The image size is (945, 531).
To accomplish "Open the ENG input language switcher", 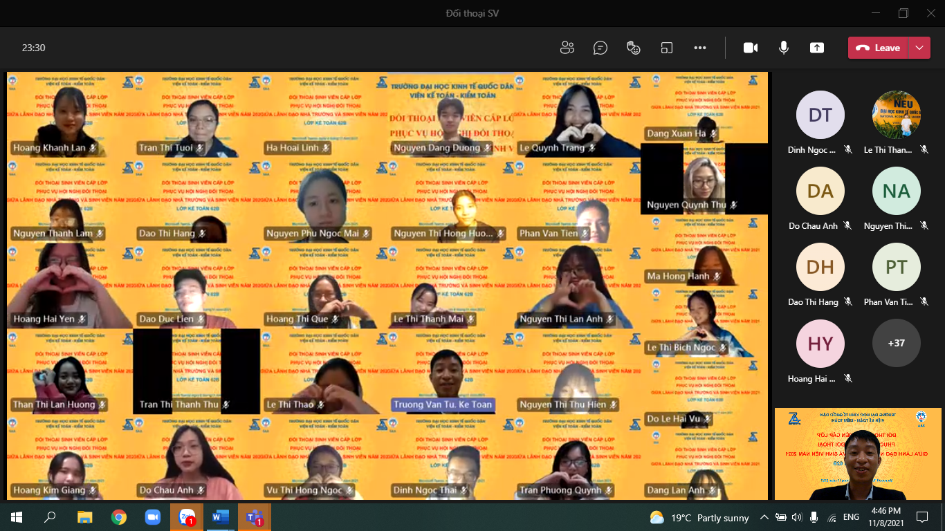I will click(851, 517).
